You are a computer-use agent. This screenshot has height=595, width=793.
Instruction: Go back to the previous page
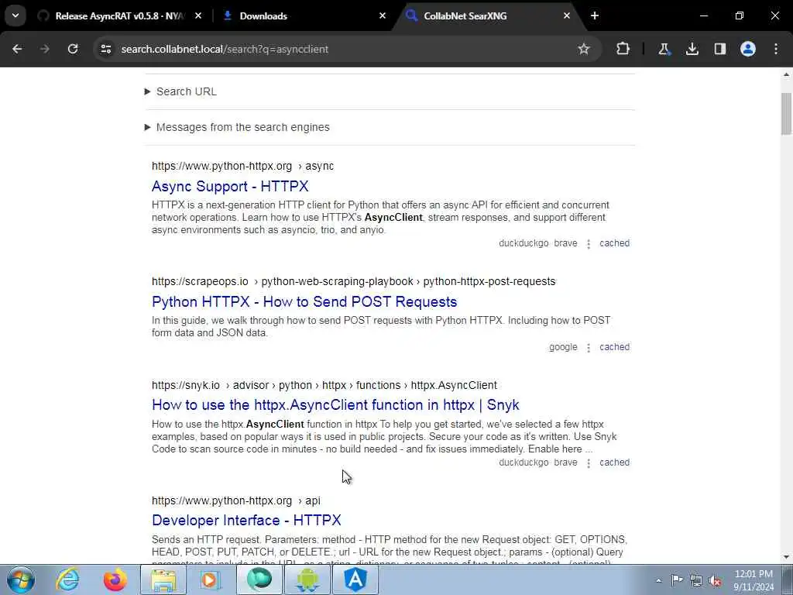[17, 49]
